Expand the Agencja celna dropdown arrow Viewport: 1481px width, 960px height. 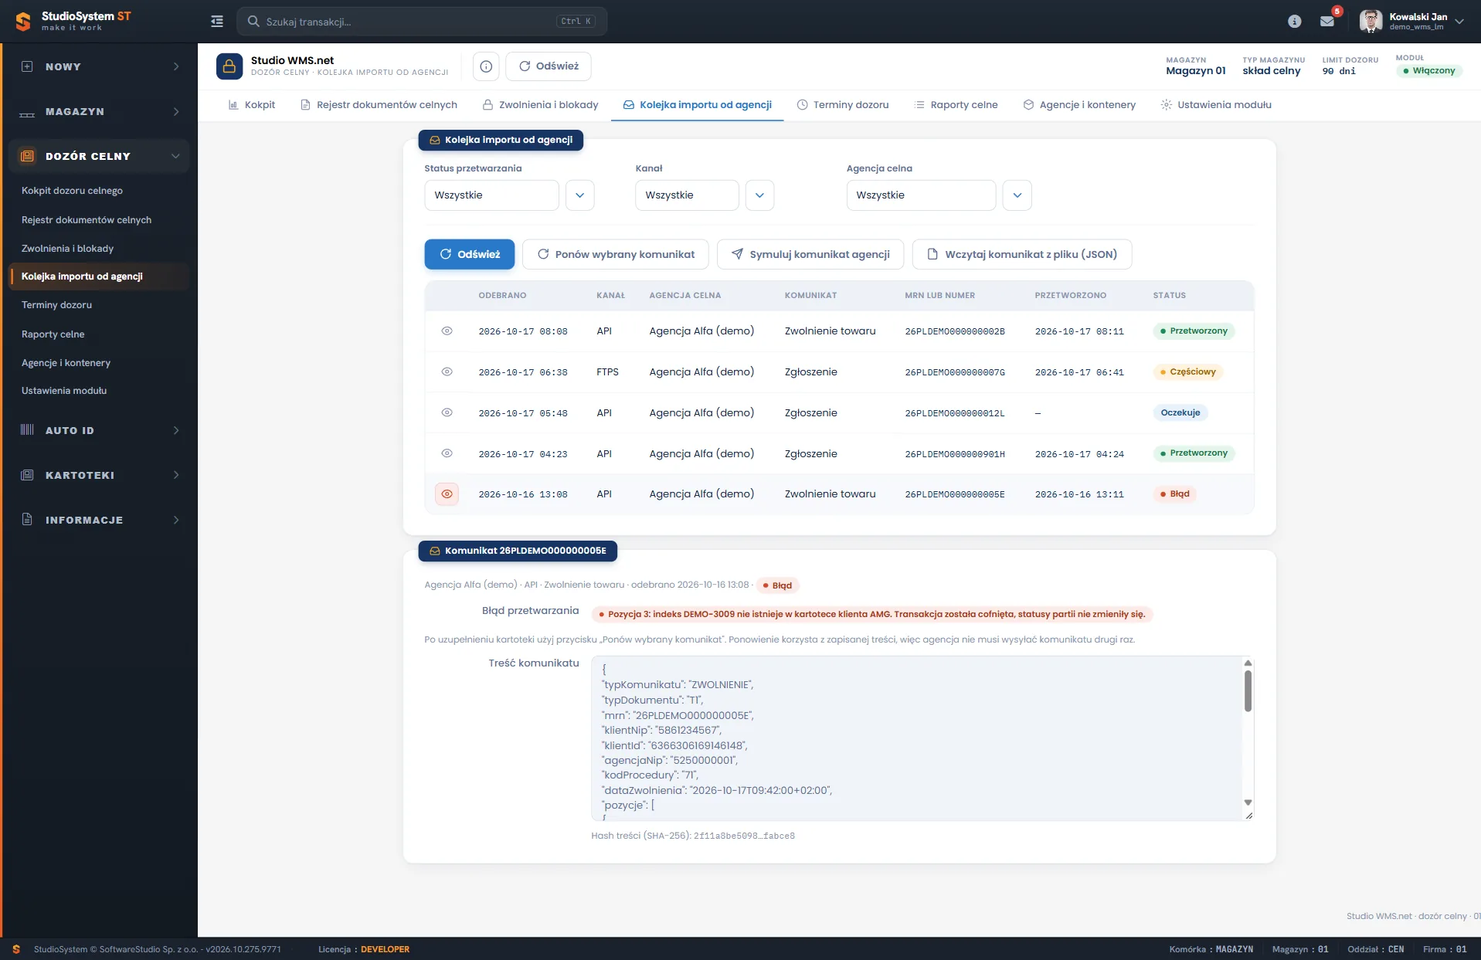pyautogui.click(x=1017, y=195)
